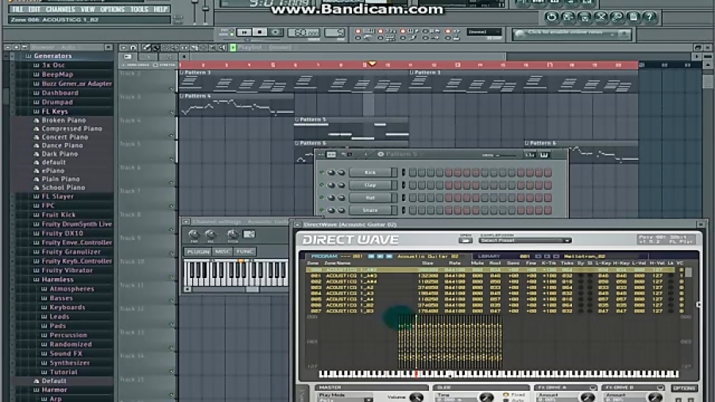Switch to PLUGIN tab in channel settings
The width and height of the screenshot is (715, 402).
199,252
